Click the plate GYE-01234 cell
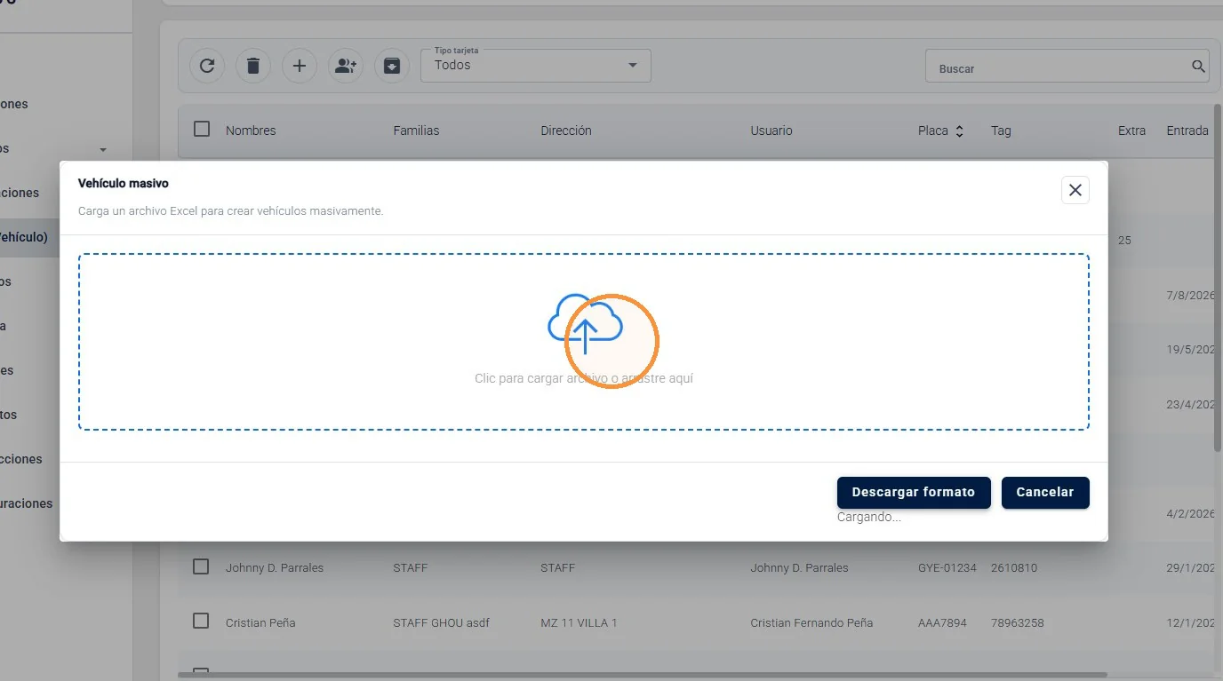The height and width of the screenshot is (681, 1223). tap(947, 567)
